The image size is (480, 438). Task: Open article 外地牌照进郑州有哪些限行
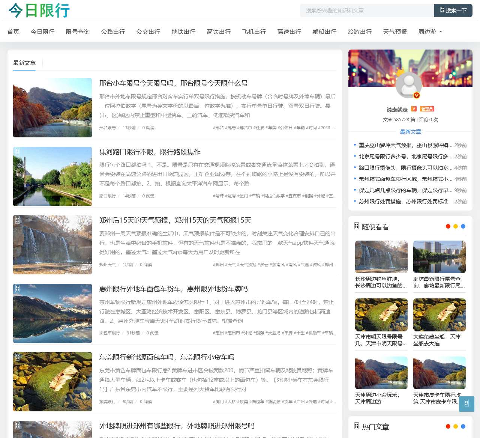click(x=177, y=426)
